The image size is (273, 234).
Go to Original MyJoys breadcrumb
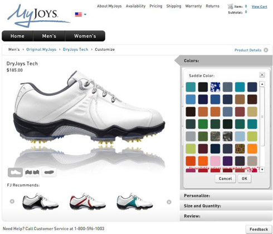pos(41,50)
